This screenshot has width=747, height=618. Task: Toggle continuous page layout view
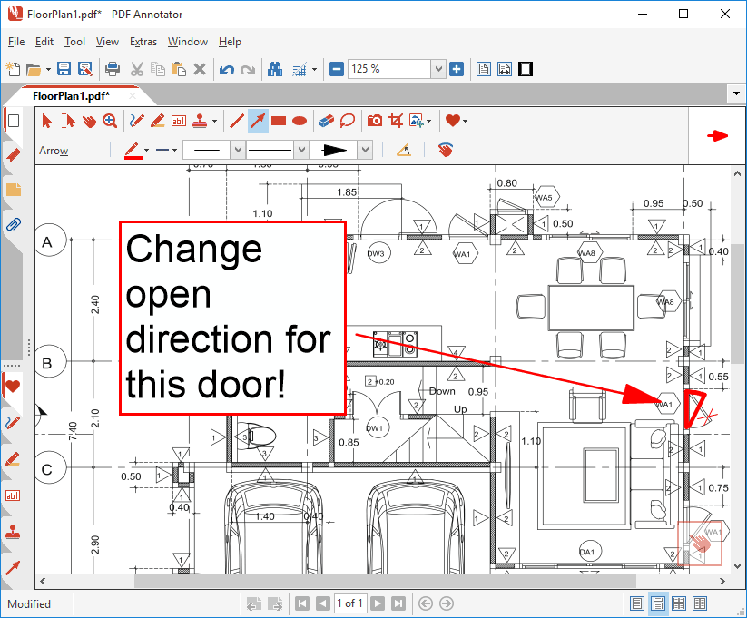[658, 603]
